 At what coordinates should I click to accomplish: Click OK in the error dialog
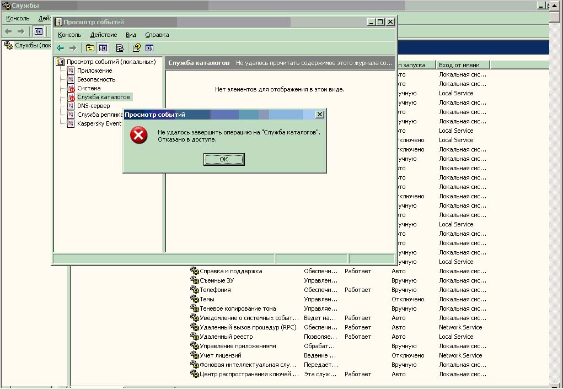[x=224, y=159]
